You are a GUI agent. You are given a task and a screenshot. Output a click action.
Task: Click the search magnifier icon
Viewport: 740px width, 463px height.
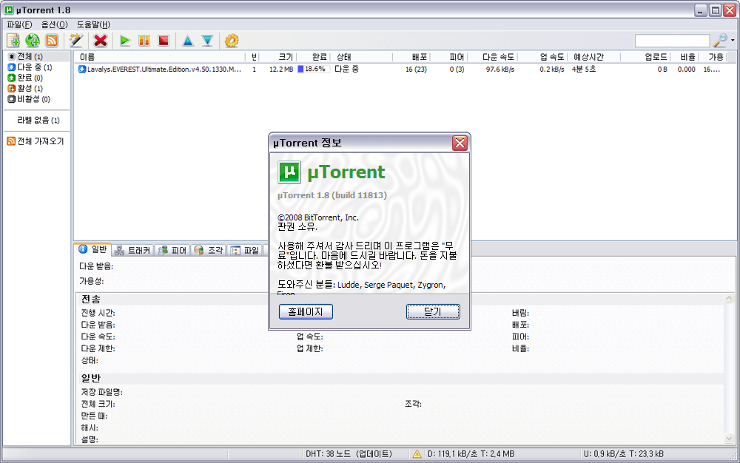[720, 41]
